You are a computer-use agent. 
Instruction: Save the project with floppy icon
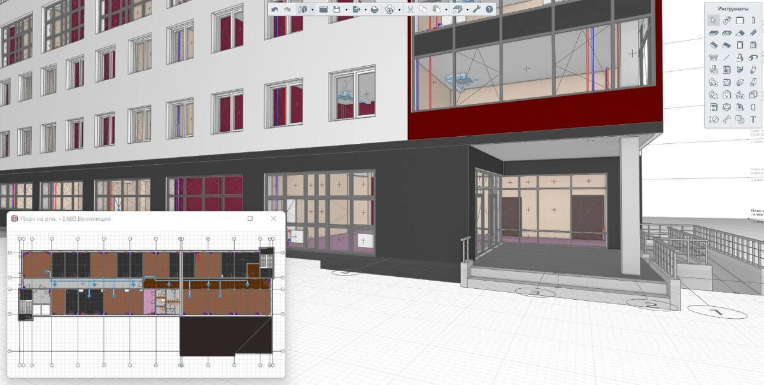click(x=337, y=10)
